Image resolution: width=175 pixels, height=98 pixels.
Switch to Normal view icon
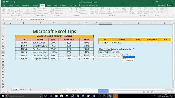[x=144, y=92]
